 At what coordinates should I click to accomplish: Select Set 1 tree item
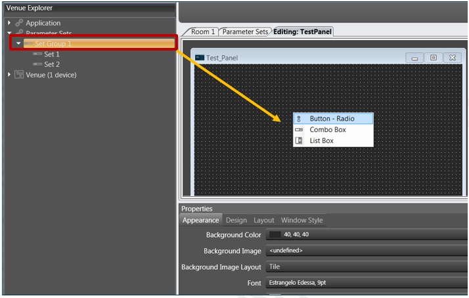coord(52,54)
